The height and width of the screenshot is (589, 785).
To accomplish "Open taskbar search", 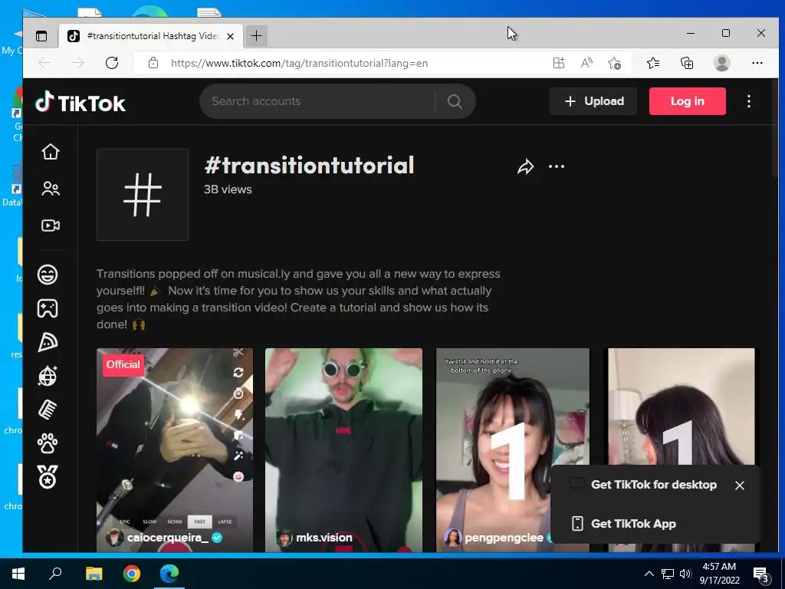I will coord(55,573).
